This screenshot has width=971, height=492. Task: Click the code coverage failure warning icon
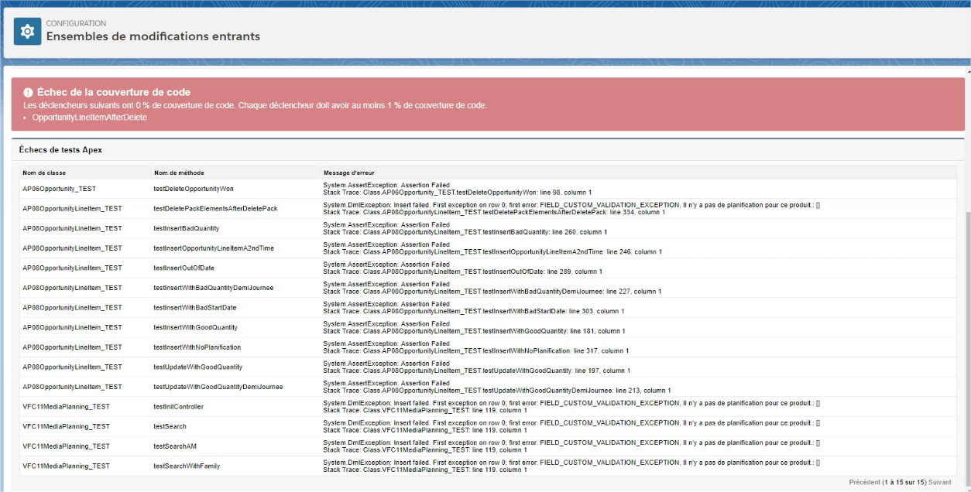click(29, 92)
